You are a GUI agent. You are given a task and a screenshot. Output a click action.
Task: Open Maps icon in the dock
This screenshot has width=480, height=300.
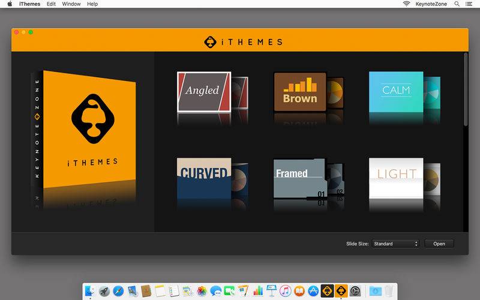(188, 291)
